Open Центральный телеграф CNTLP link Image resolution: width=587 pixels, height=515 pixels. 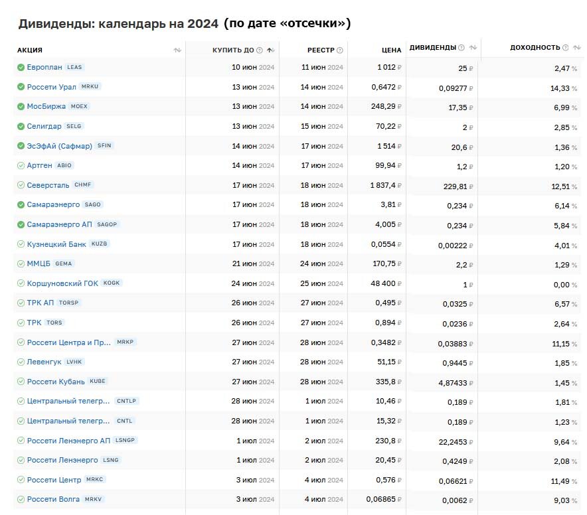[68, 402]
